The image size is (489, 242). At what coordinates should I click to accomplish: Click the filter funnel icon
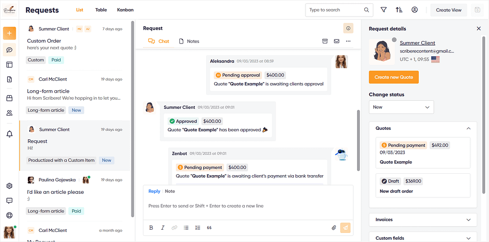pyautogui.click(x=383, y=10)
